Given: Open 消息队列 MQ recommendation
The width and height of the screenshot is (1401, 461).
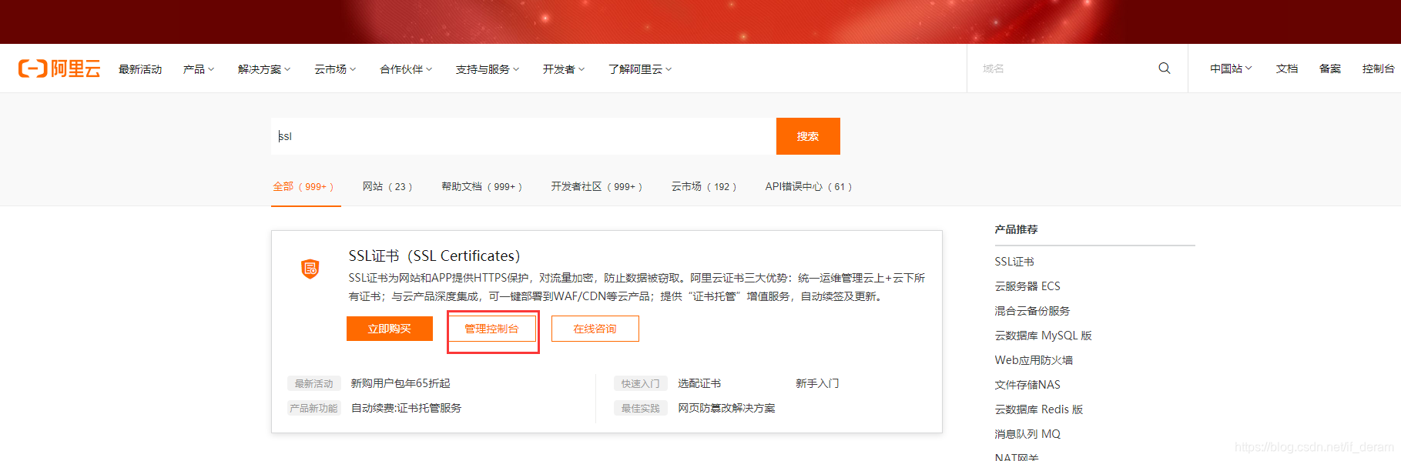Looking at the screenshot, I should [1027, 434].
